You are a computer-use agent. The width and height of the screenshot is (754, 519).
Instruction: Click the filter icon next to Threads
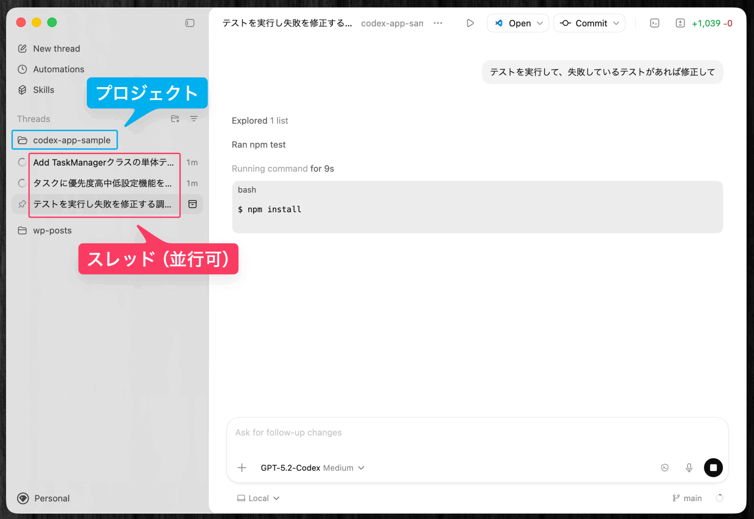[194, 119]
